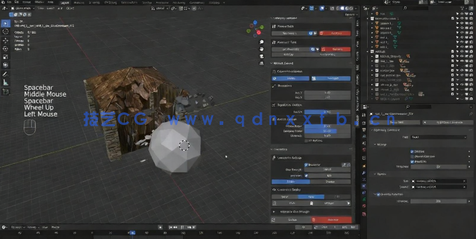Image resolution: width=476 pixels, height=239 pixels.
Task: Open the Modifiers wrench properties tab
Action: 363,173
